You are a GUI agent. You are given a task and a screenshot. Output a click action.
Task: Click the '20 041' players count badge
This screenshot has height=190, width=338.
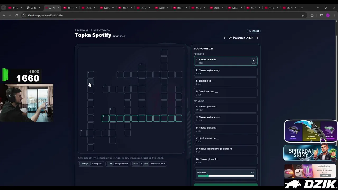[x=254, y=31]
